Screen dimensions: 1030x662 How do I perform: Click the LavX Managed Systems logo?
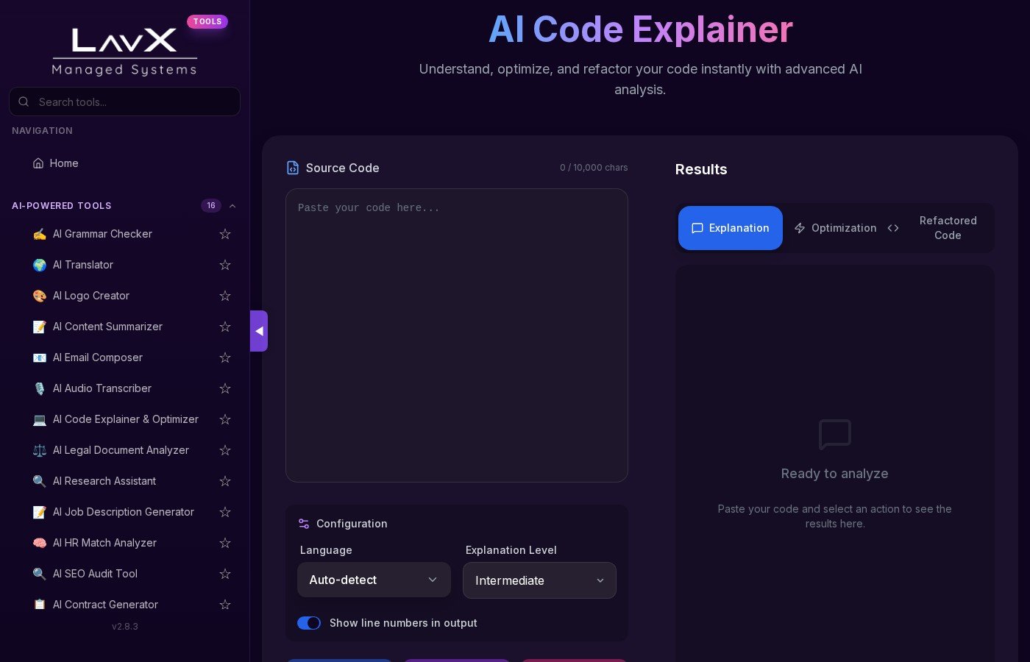(124, 51)
